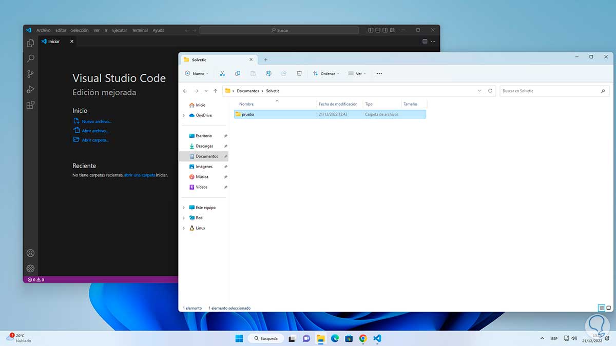Click the abrir una carpeta link
The image size is (616, 346).
[x=140, y=175]
